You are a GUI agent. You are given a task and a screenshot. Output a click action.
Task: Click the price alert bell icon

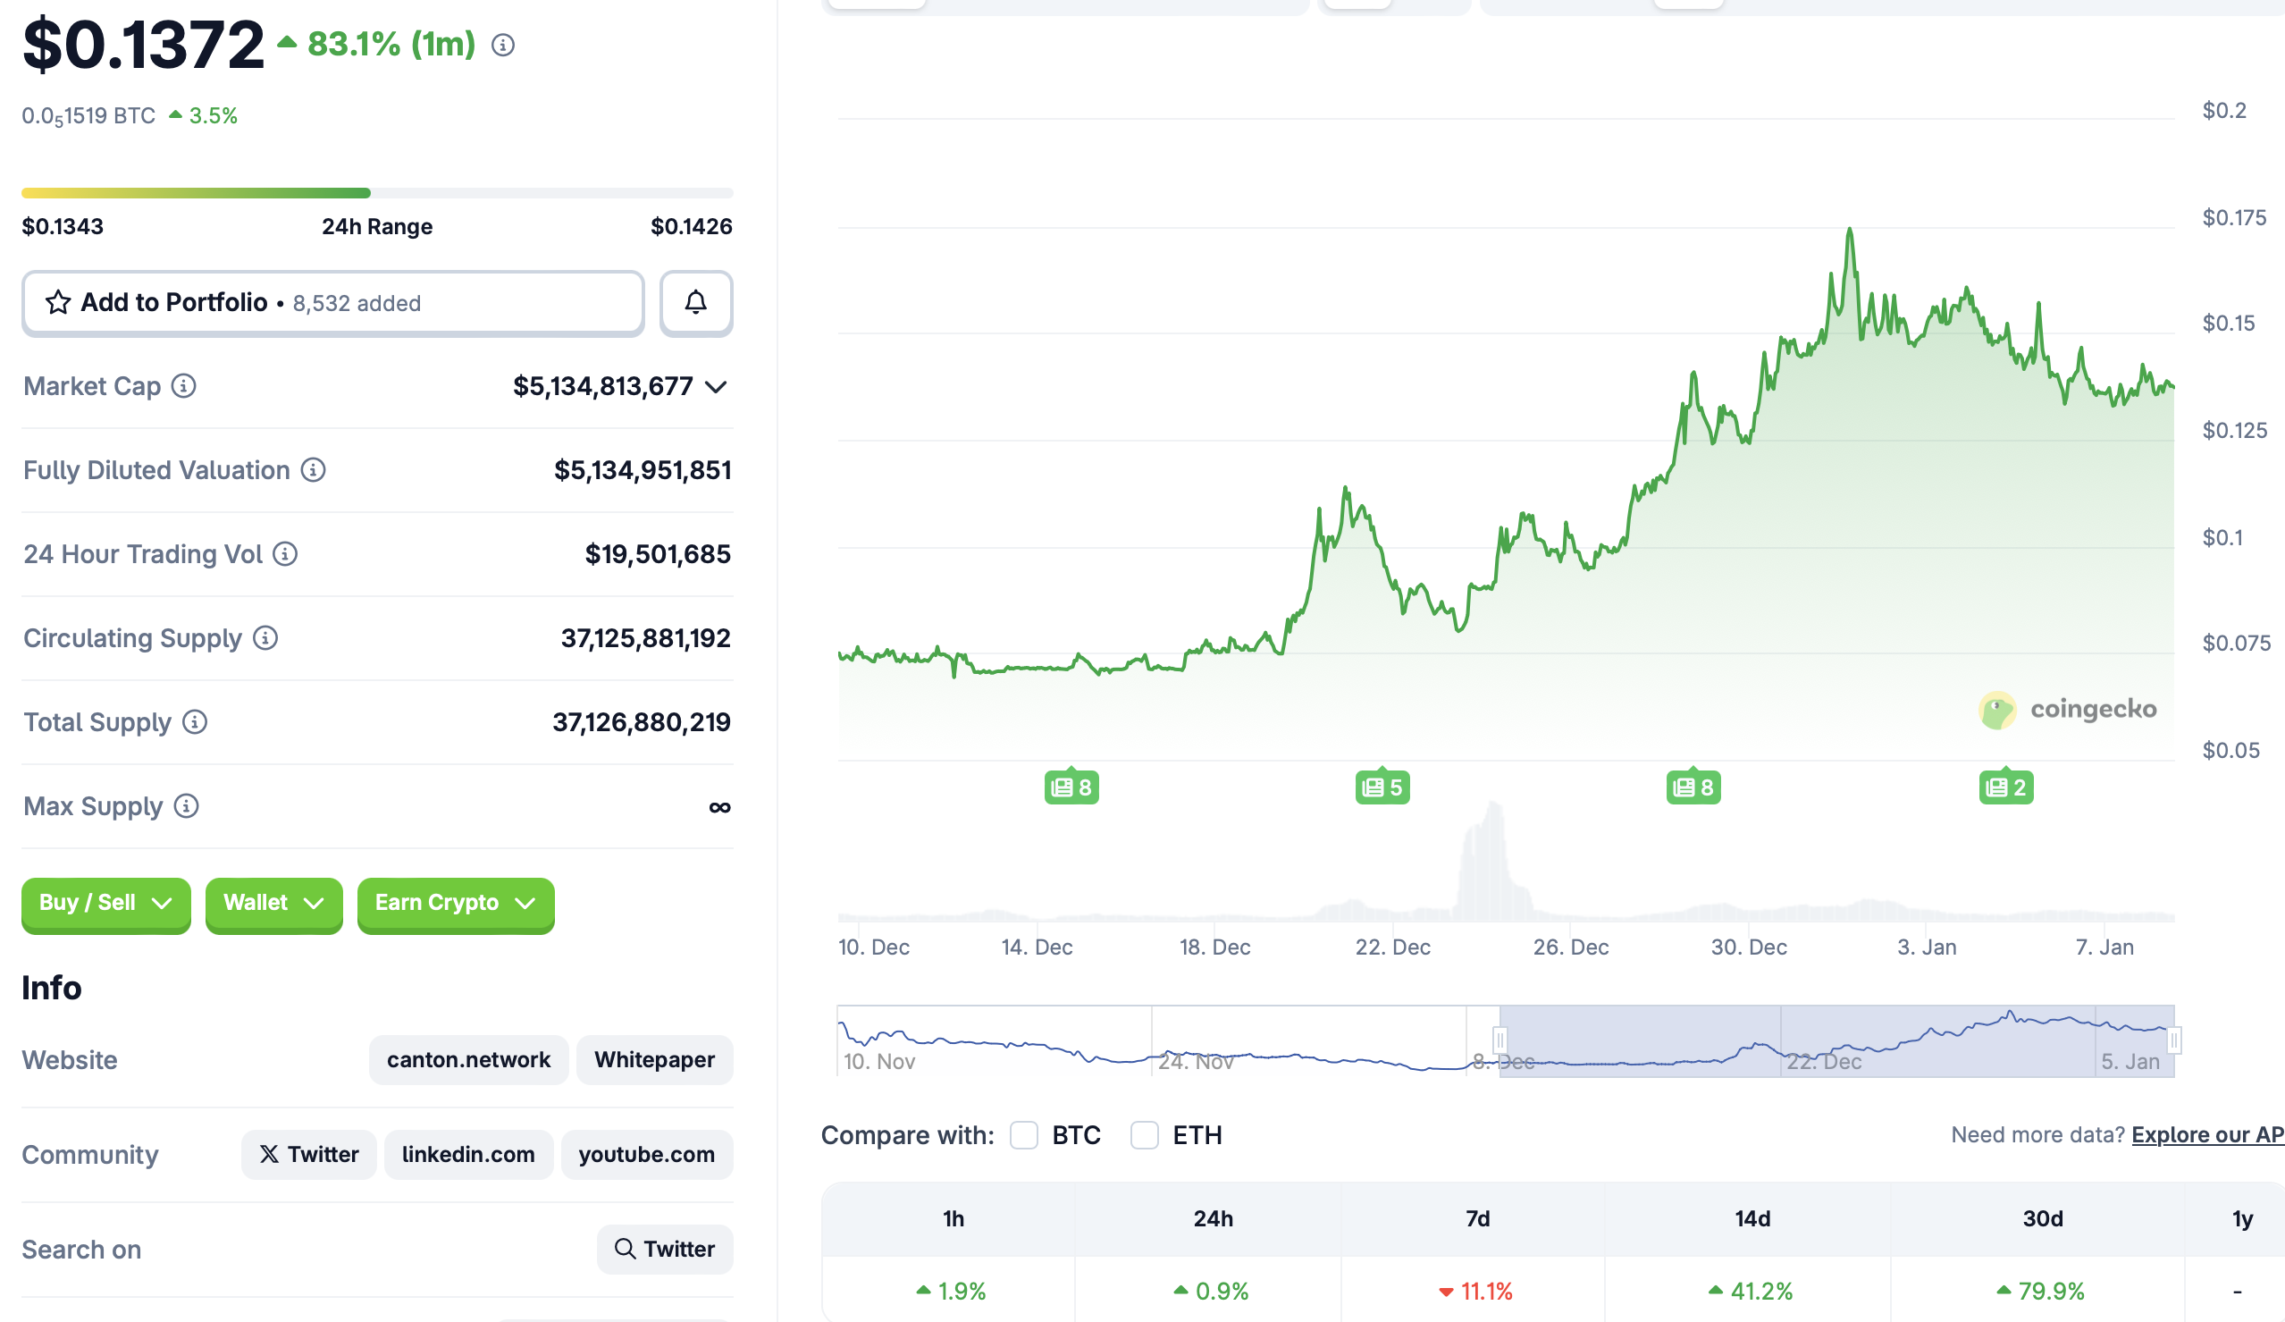point(695,303)
